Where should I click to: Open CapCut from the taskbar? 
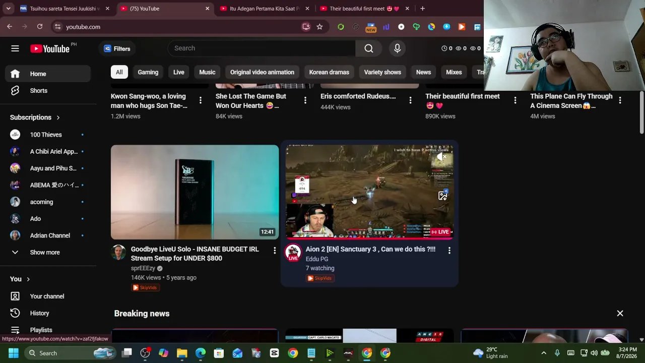[x=274, y=353]
